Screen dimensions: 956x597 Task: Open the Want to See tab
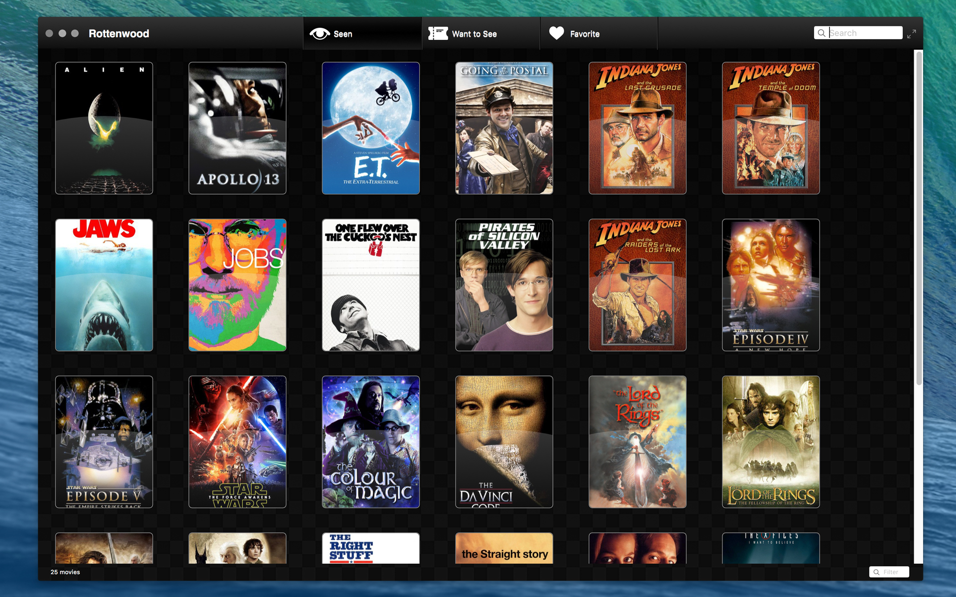click(x=481, y=33)
